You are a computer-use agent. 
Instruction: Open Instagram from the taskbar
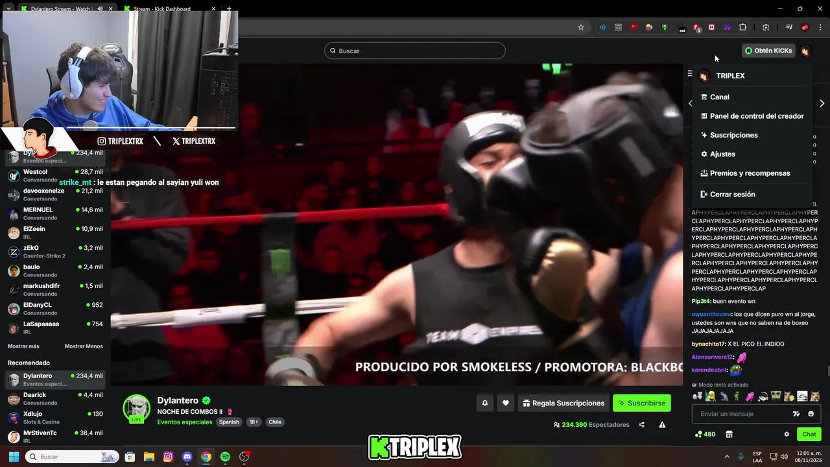click(168, 457)
